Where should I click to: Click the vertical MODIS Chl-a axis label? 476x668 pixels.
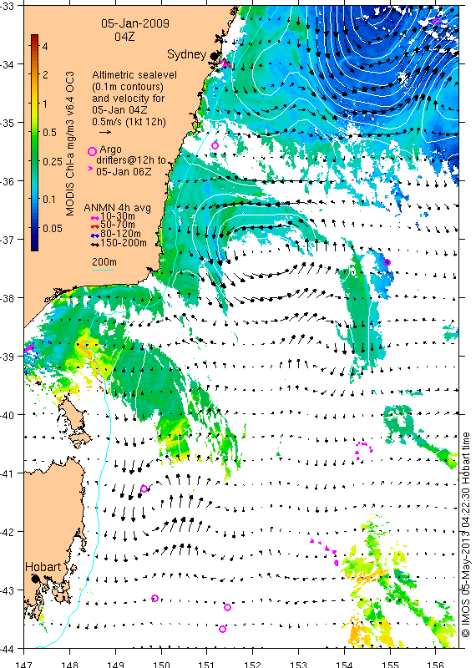[70, 144]
